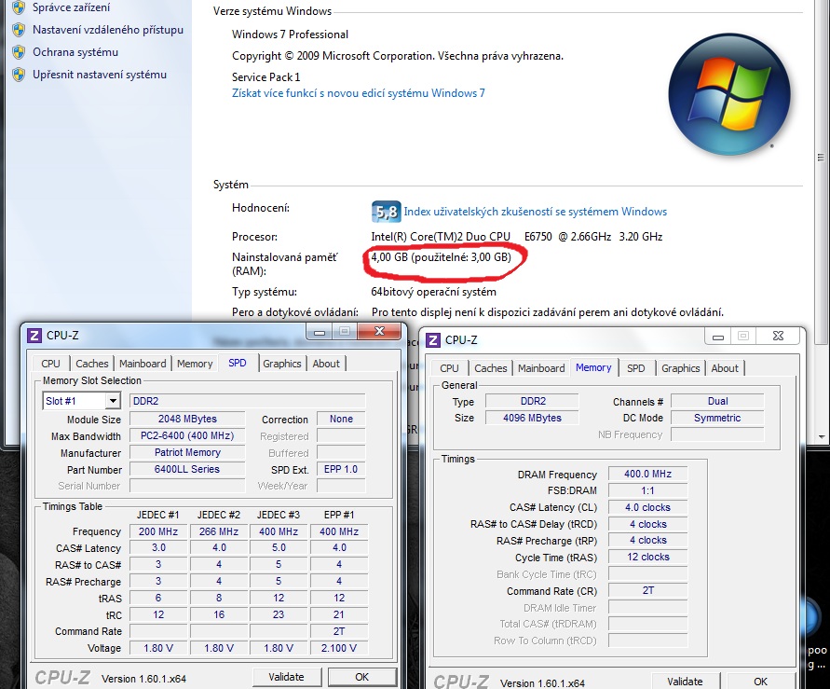Open SPD tab in right CPU-Z window

[635, 368]
